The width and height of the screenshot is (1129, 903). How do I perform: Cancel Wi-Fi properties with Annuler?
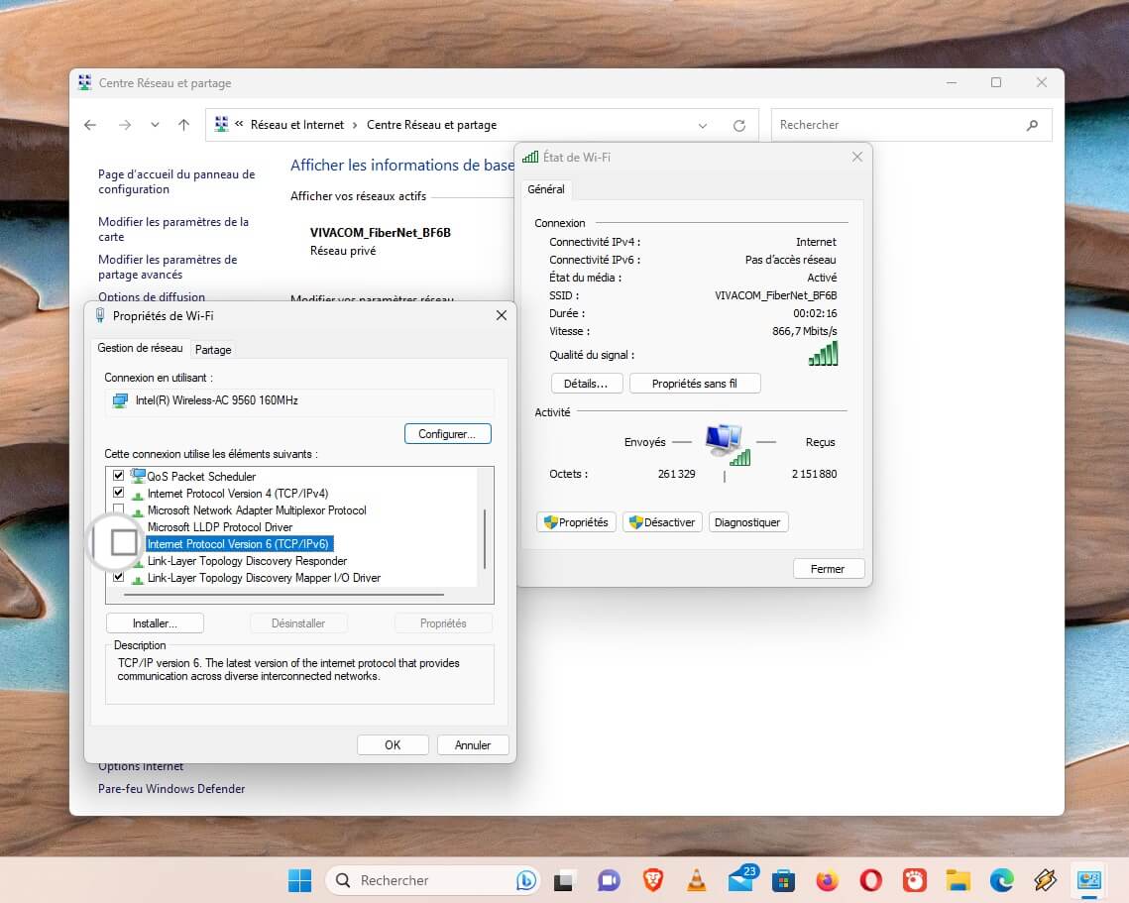click(473, 744)
